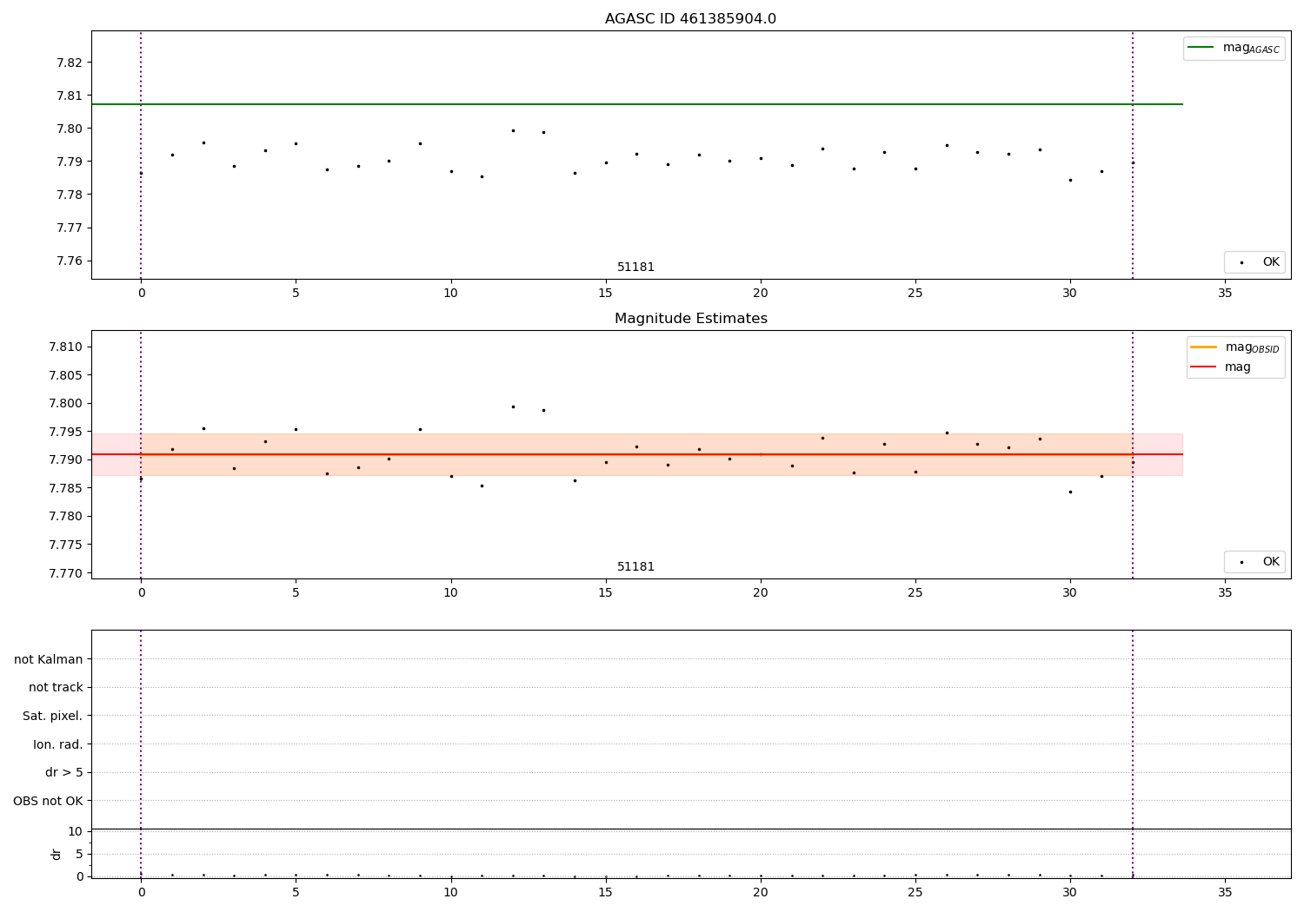Click the 7.805 y-axis tick label
The image size is (1304, 912).
(x=66, y=375)
